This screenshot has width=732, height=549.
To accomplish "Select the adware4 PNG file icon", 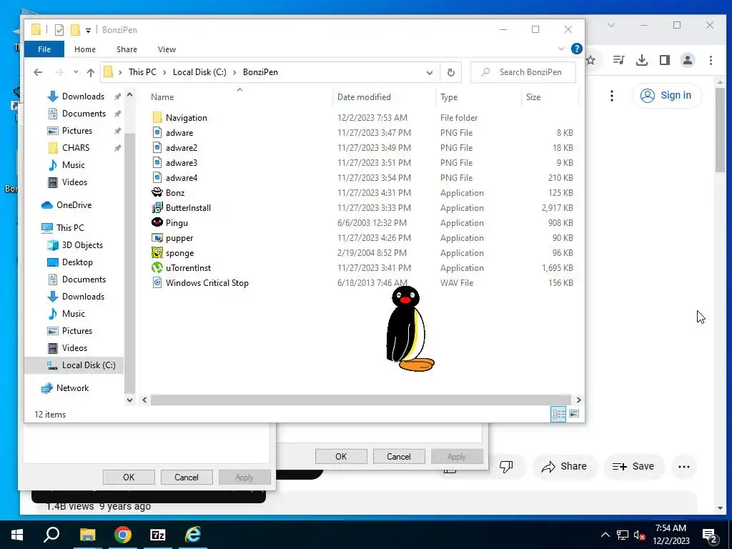I will (x=157, y=177).
